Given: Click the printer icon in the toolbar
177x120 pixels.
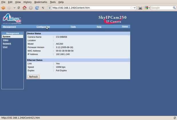Looking at the screenshot, I should pos(140,8).
